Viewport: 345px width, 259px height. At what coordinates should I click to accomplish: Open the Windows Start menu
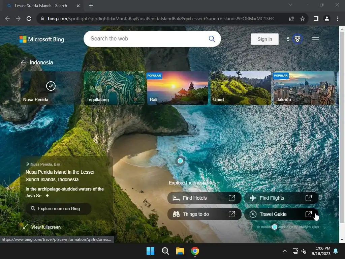[x=151, y=251]
